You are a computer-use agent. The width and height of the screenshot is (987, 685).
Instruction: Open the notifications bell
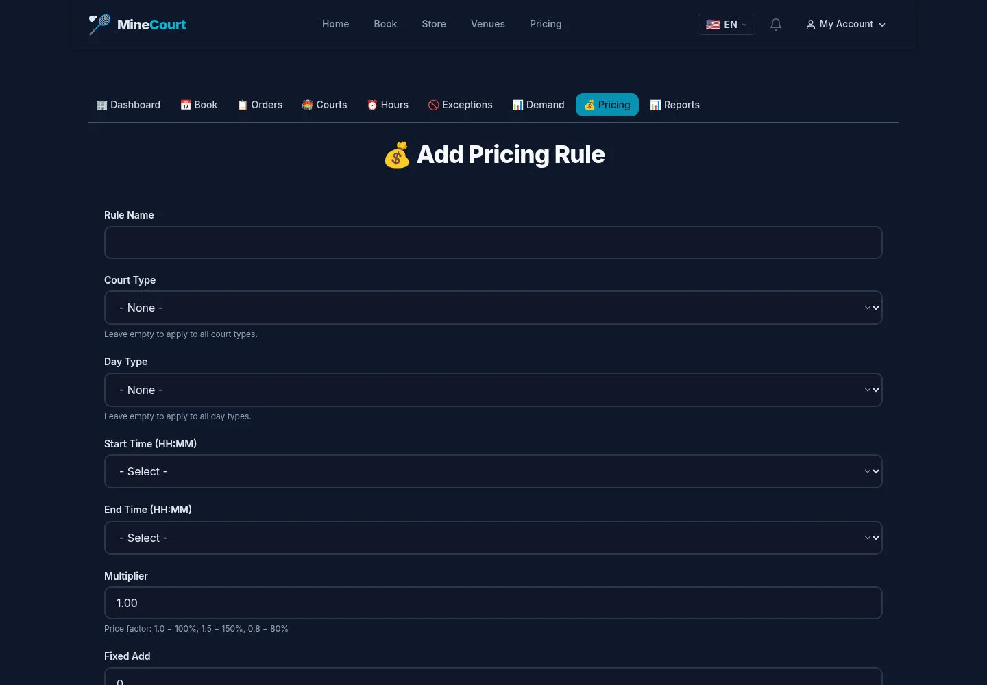coord(776,25)
